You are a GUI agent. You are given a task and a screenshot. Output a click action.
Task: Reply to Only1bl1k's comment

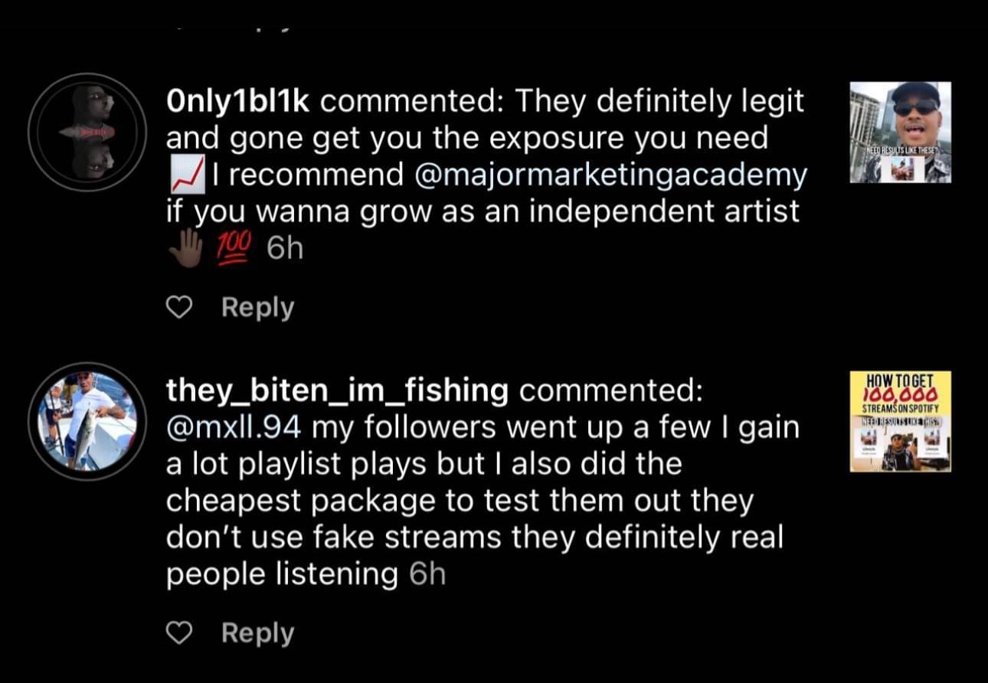pos(257,308)
